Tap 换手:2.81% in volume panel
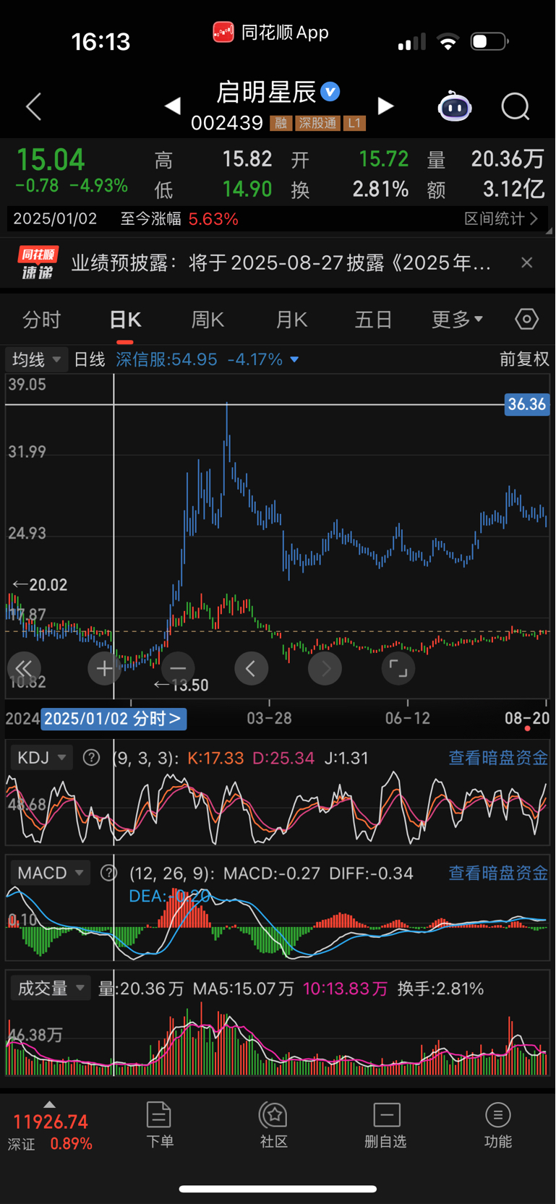This screenshot has width=556, height=1204. point(441,989)
